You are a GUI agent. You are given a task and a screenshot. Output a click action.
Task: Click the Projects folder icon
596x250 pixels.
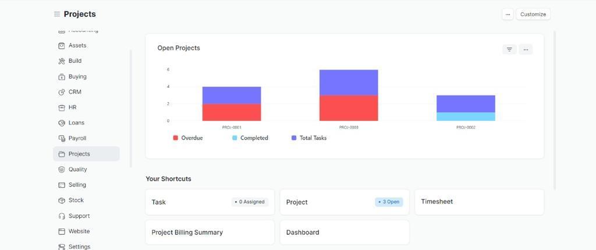click(x=62, y=154)
